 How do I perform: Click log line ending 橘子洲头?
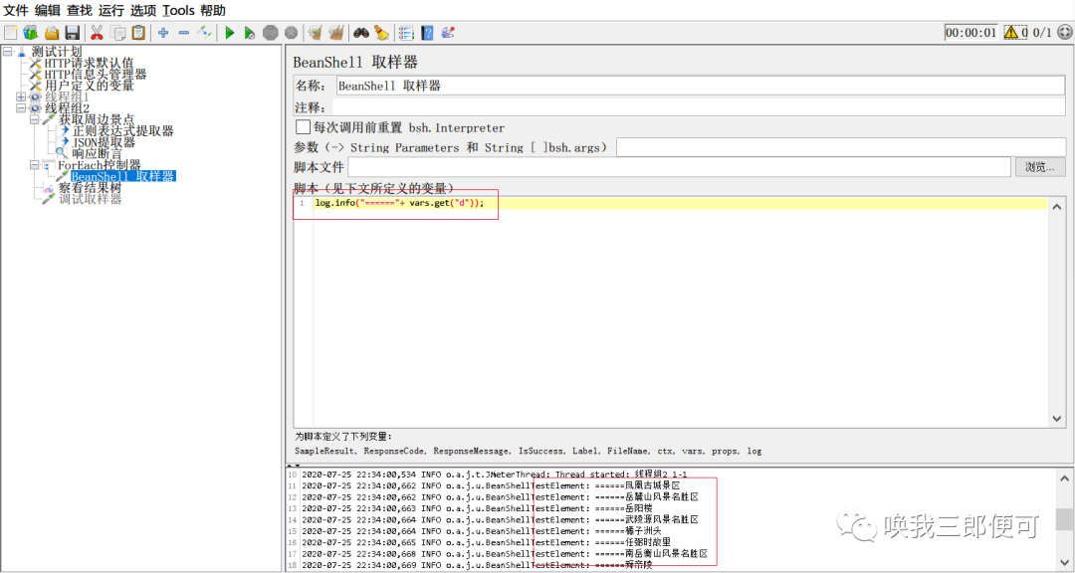[x=482, y=530]
